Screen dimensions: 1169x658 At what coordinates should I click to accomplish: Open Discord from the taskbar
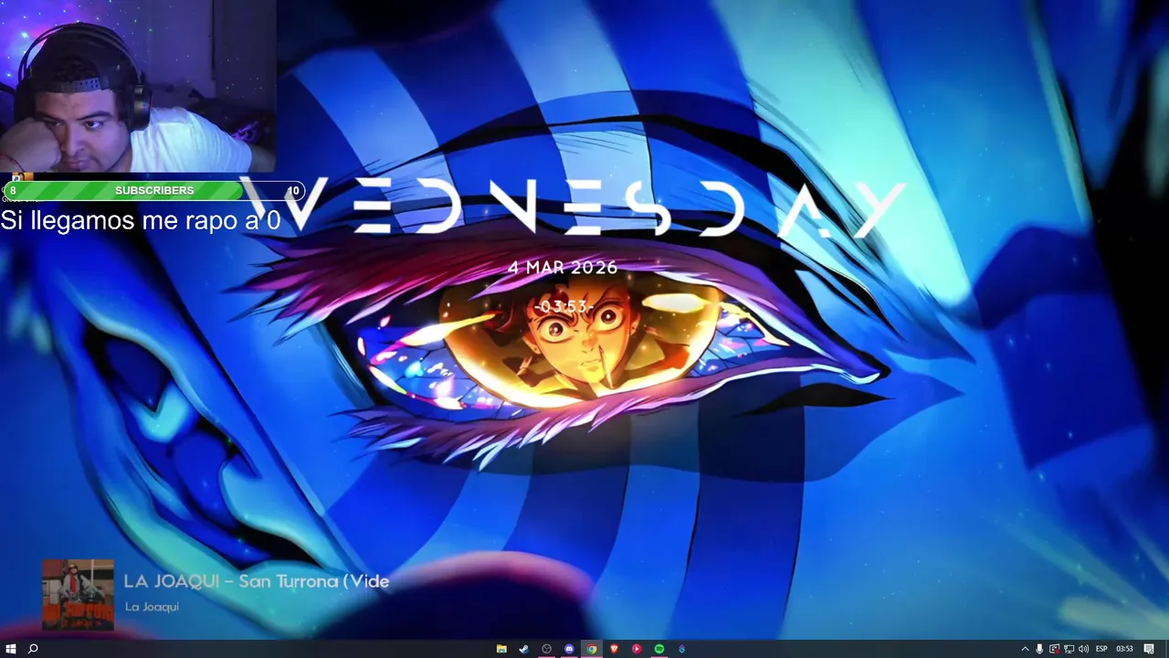click(x=570, y=649)
